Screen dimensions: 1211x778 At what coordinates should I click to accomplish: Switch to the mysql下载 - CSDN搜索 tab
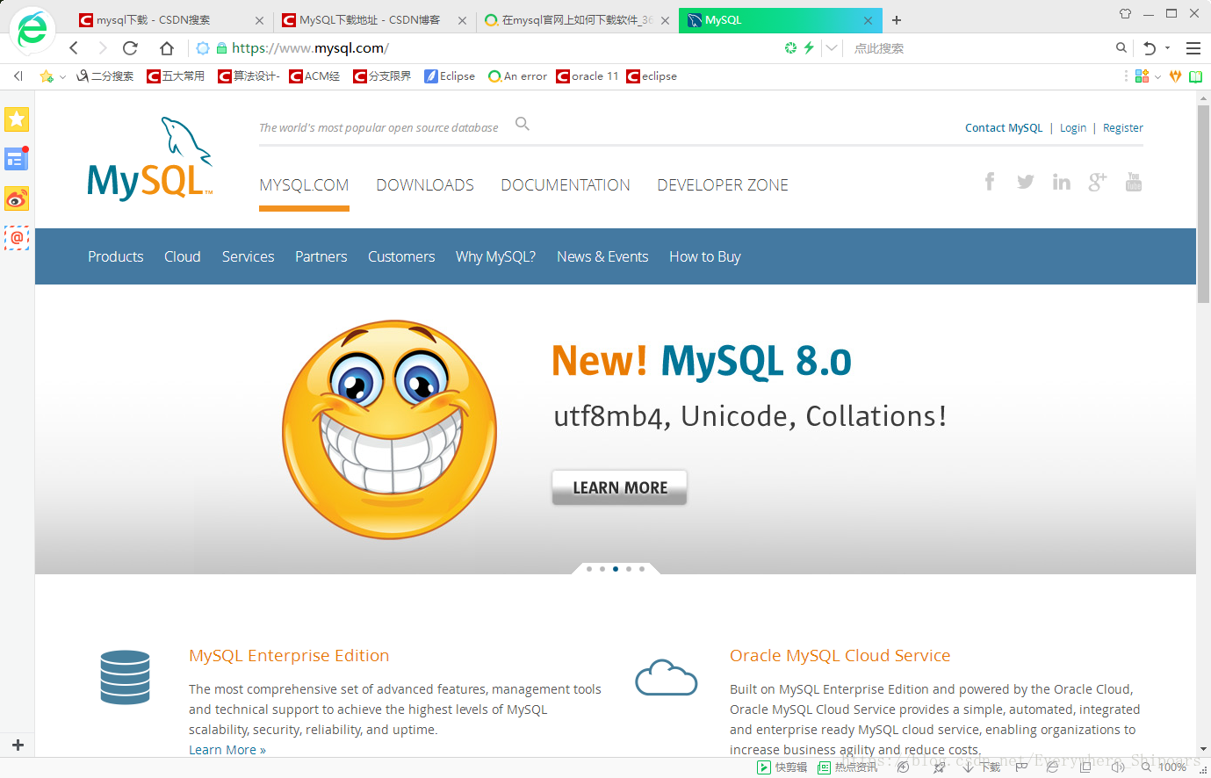pos(172,19)
